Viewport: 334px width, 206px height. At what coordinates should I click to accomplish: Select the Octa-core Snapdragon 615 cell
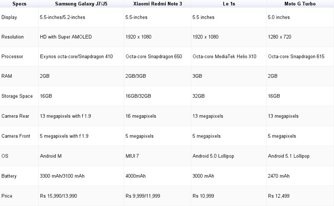point(296,57)
